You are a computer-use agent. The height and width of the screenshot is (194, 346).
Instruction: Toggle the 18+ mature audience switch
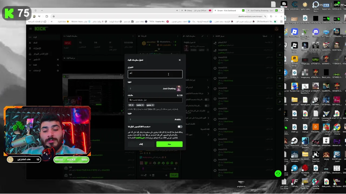point(180,127)
